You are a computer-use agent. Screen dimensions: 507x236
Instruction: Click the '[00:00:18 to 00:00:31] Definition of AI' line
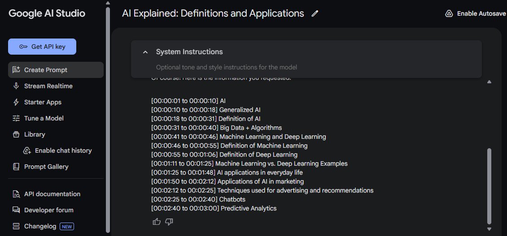[x=206, y=119]
